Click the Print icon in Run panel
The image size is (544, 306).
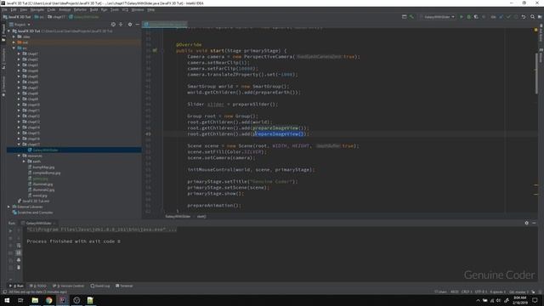click(x=19, y=260)
